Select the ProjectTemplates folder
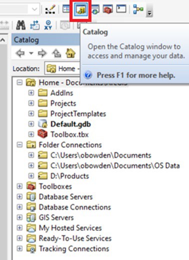The image size is (189, 260). pos(78,114)
